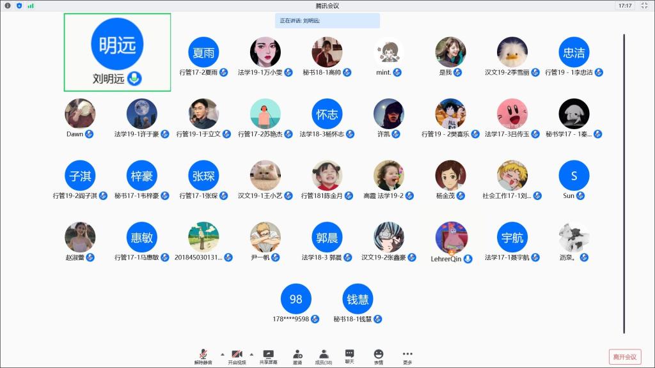Select participant LehrerQin's avatar

[451, 238]
